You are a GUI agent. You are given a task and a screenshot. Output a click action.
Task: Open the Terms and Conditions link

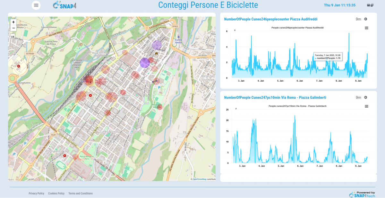(80, 194)
